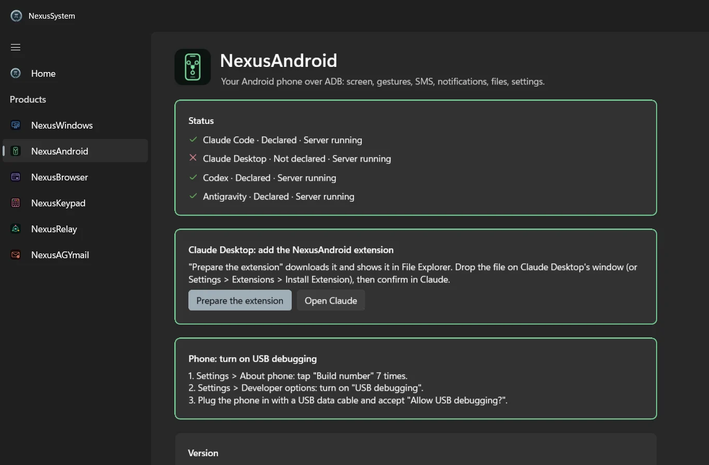The width and height of the screenshot is (709, 465).
Task: Toggle the hamburger navigation menu
Action: 16,47
